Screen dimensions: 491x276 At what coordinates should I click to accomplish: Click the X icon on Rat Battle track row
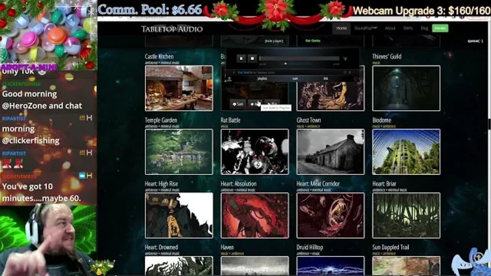pos(350,72)
